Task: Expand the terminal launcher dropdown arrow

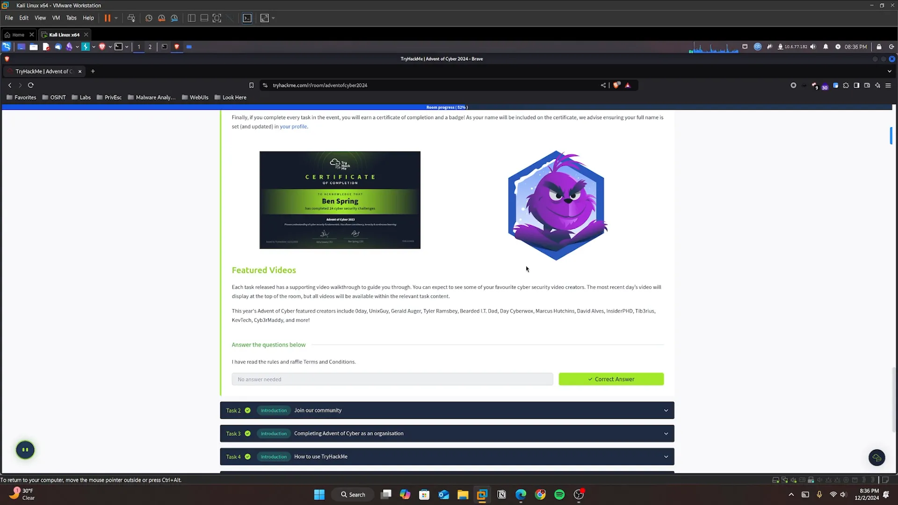Action: point(127,47)
